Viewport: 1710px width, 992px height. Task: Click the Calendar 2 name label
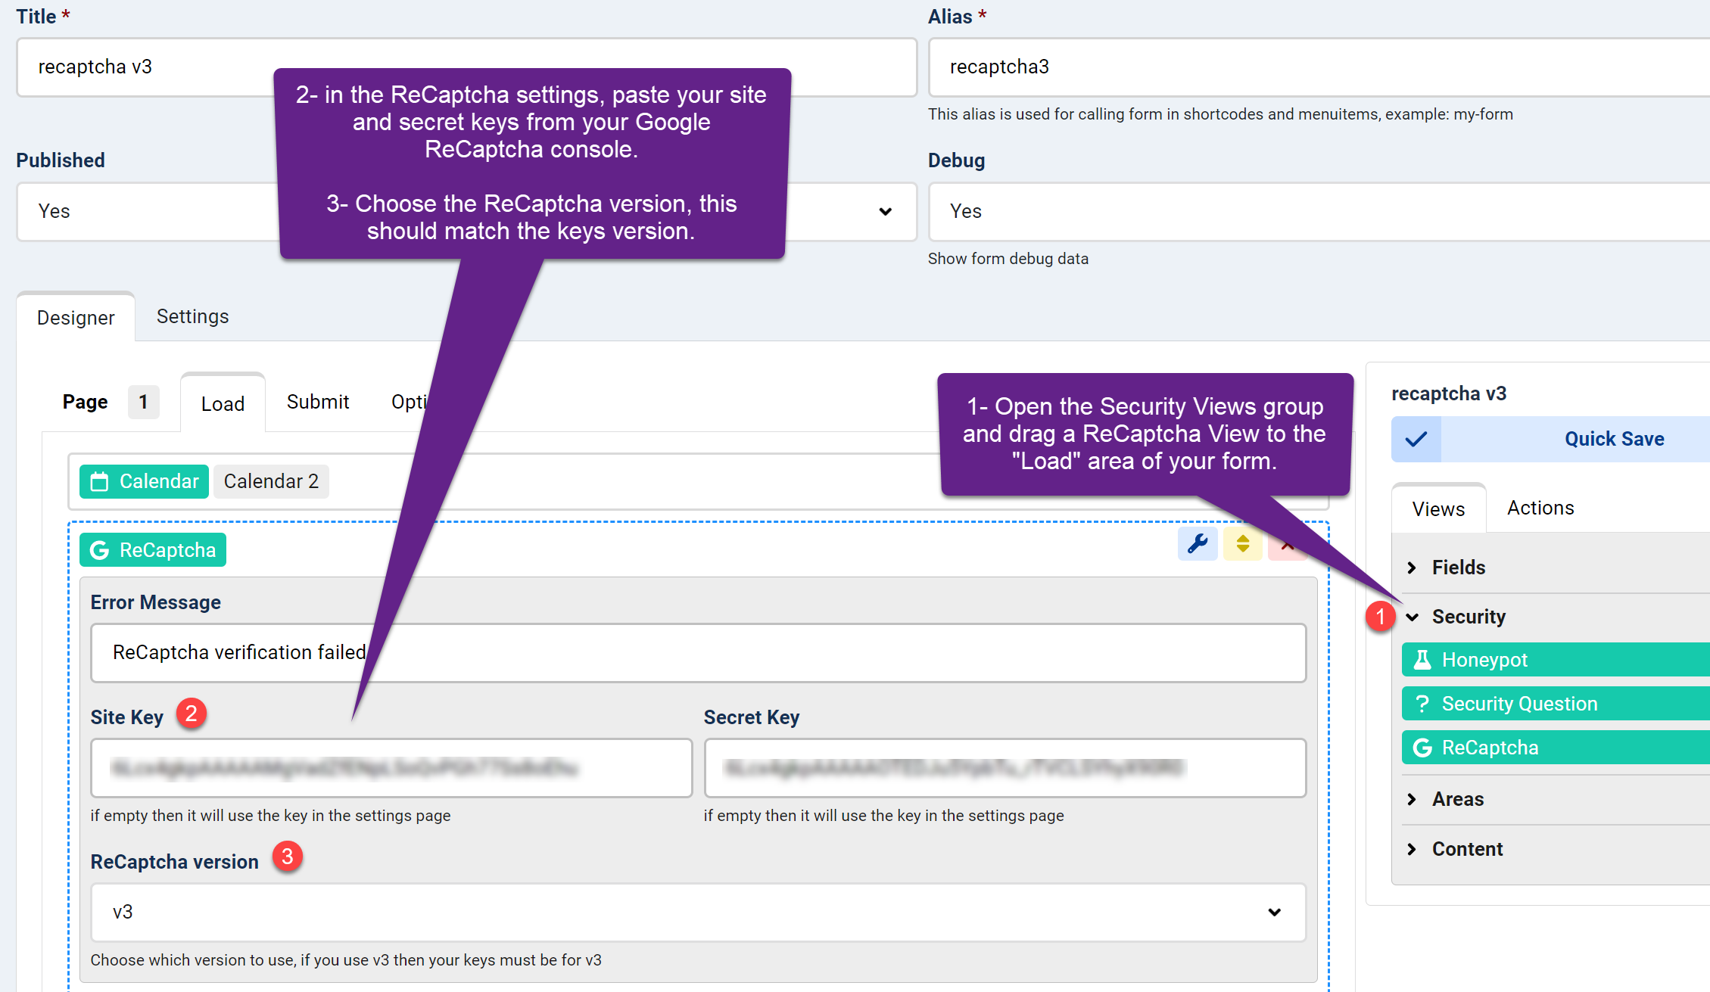[x=271, y=481]
